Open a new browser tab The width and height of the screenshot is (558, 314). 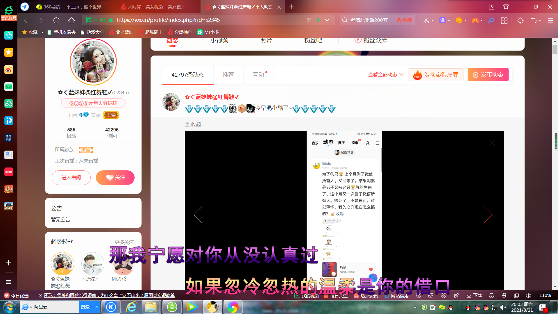click(291, 7)
